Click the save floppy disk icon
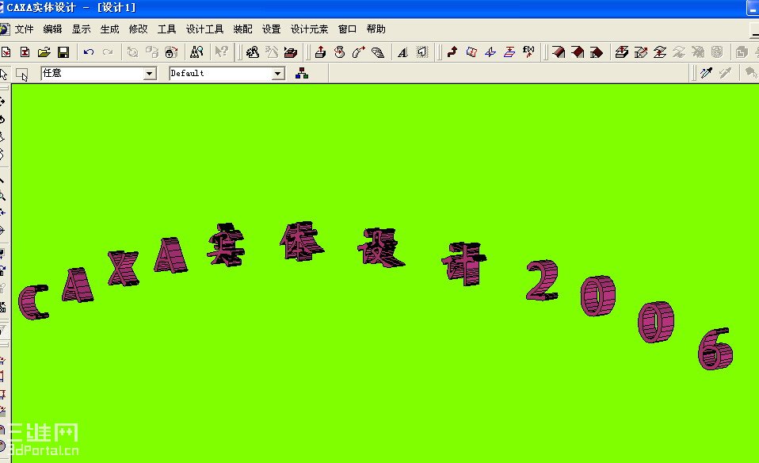This screenshot has width=759, height=463. 63,52
